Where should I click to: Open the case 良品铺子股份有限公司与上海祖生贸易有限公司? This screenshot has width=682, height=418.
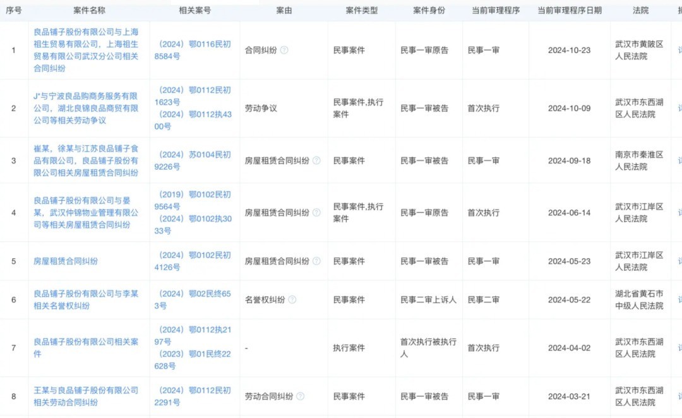pos(86,50)
